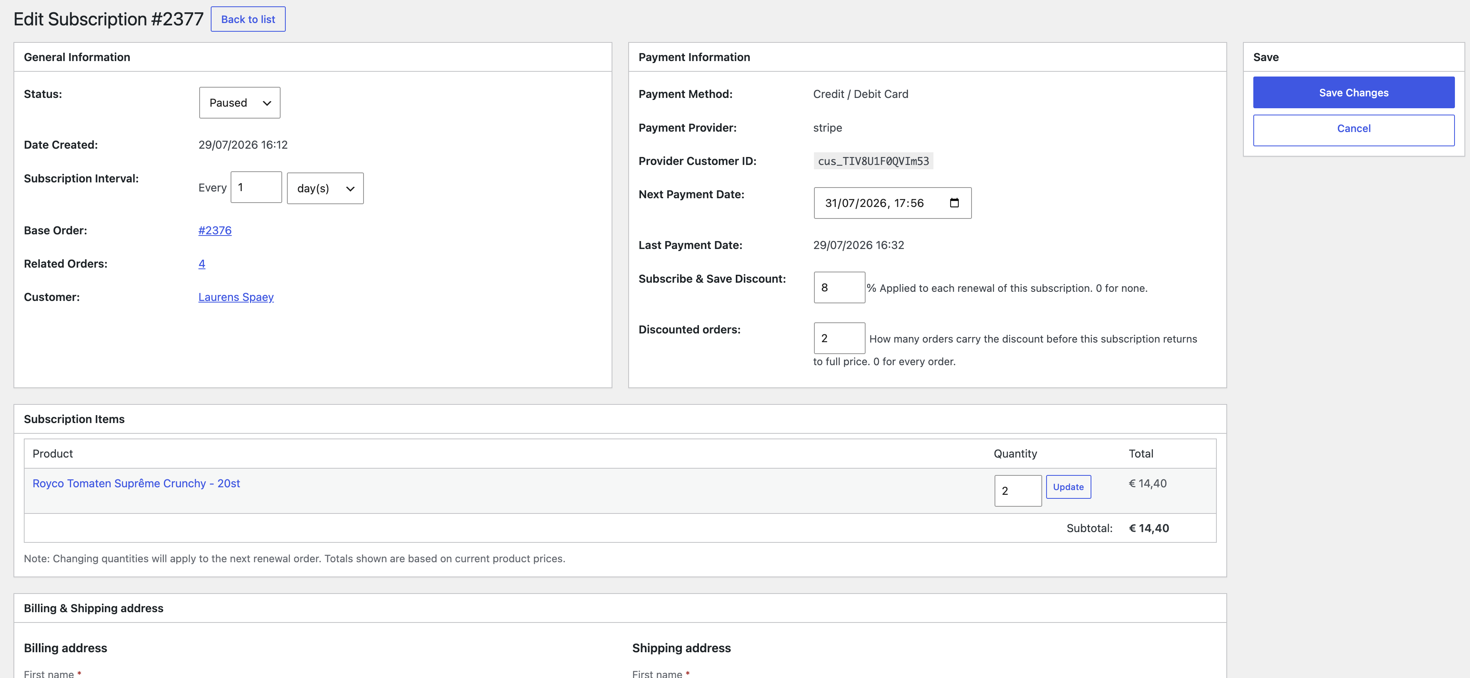Viewport: 1470px width, 678px height.
Task: Click the Total column header
Action: pos(1141,454)
